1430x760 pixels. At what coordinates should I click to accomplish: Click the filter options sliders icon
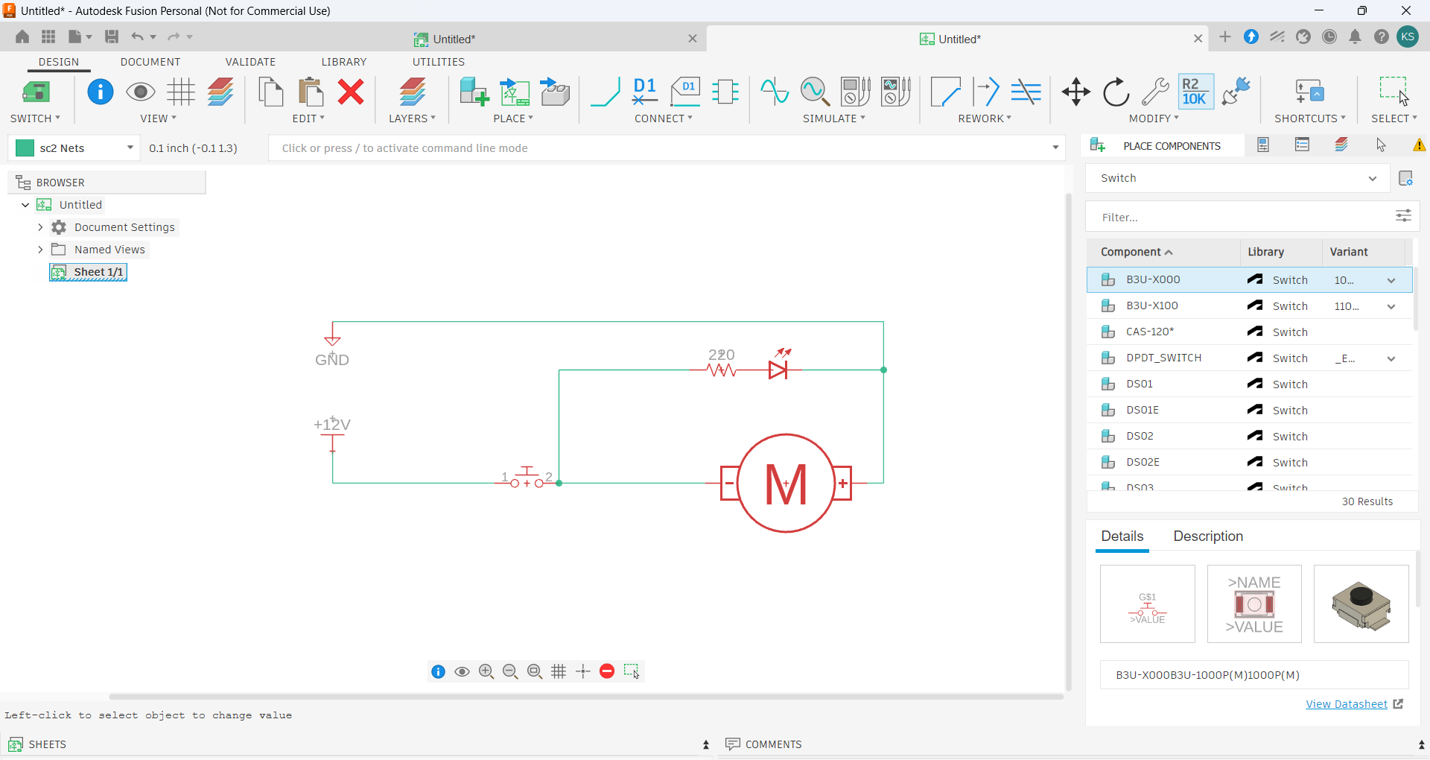point(1403,216)
